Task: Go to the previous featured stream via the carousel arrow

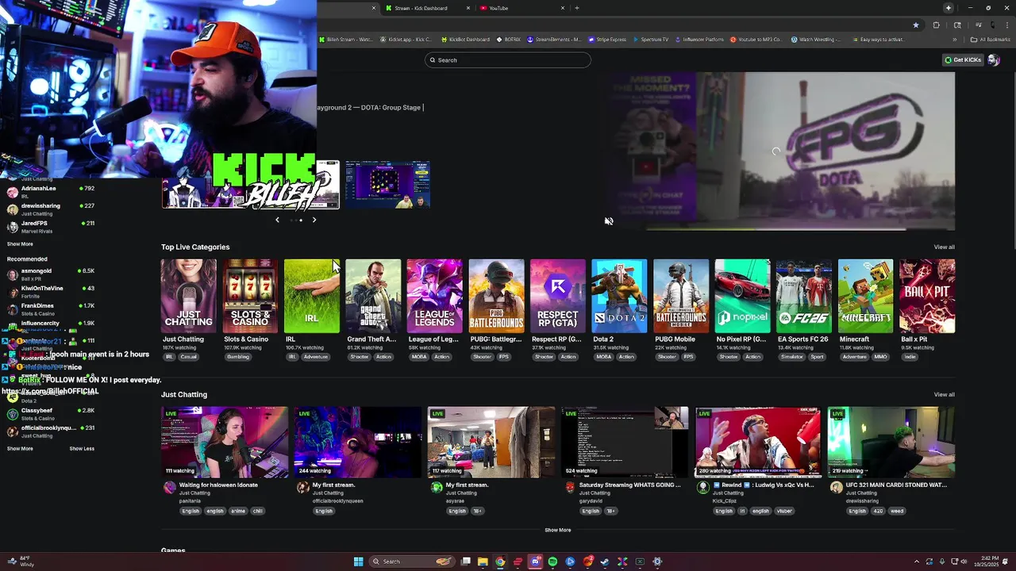Action: (x=277, y=220)
